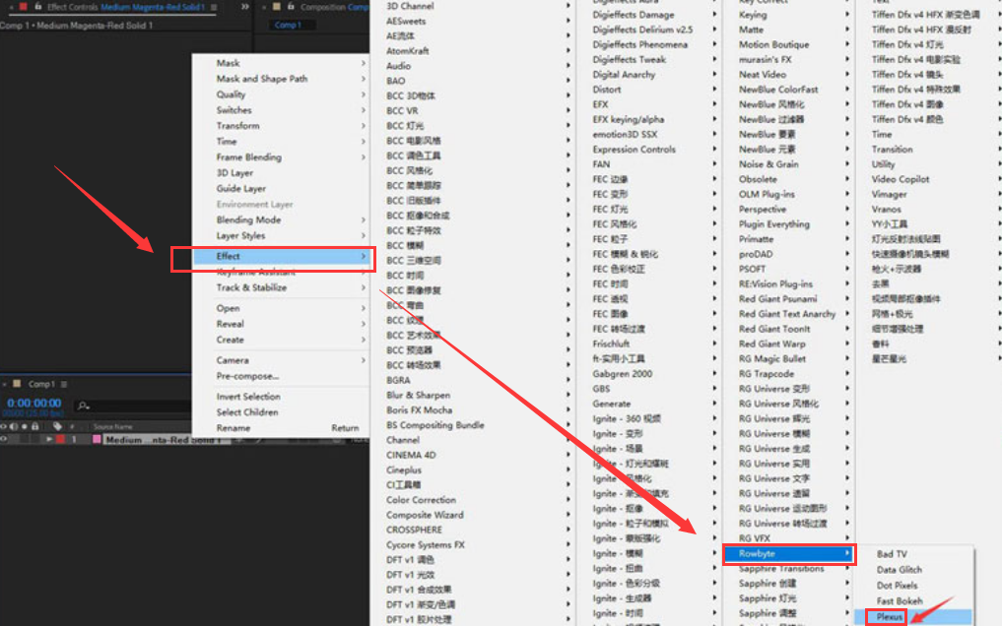The height and width of the screenshot is (626, 1002).
Task: Open the Blending Mode submenu
Action: 281,220
